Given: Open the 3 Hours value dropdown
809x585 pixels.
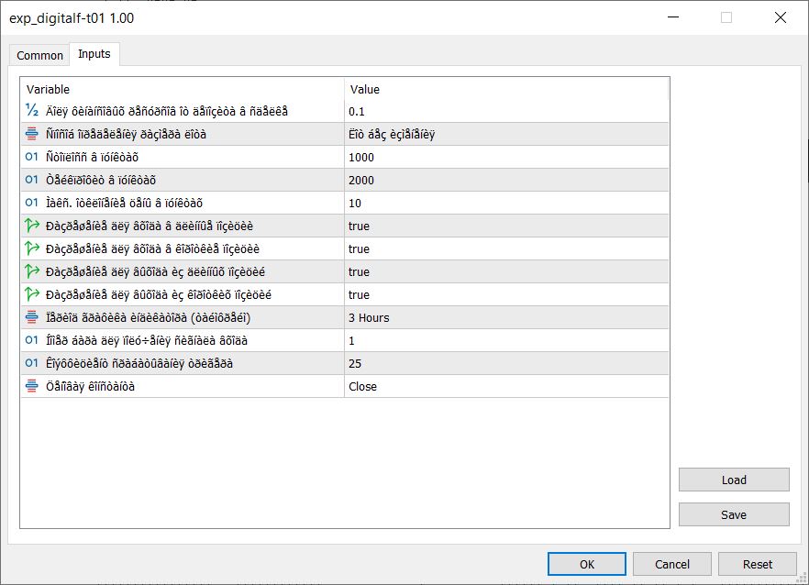Looking at the screenshot, I should click(x=504, y=317).
